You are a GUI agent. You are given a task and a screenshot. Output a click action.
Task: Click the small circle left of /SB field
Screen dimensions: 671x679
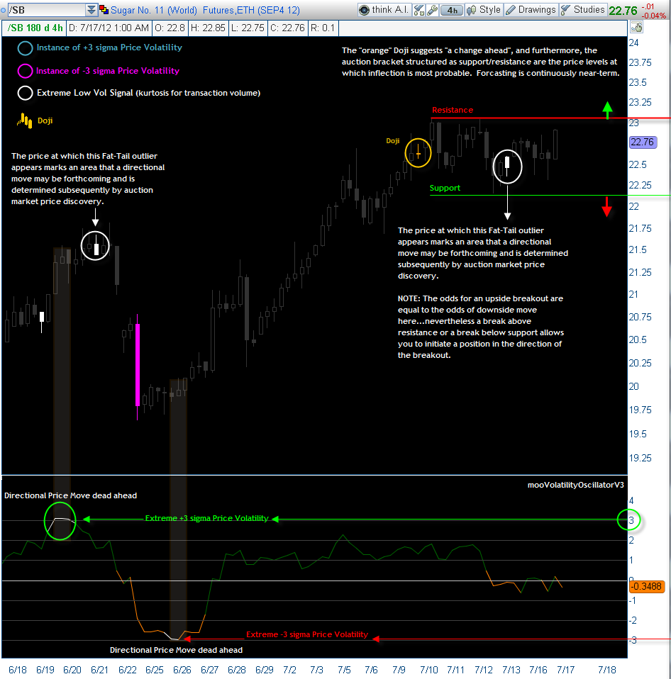click(x=3, y=10)
